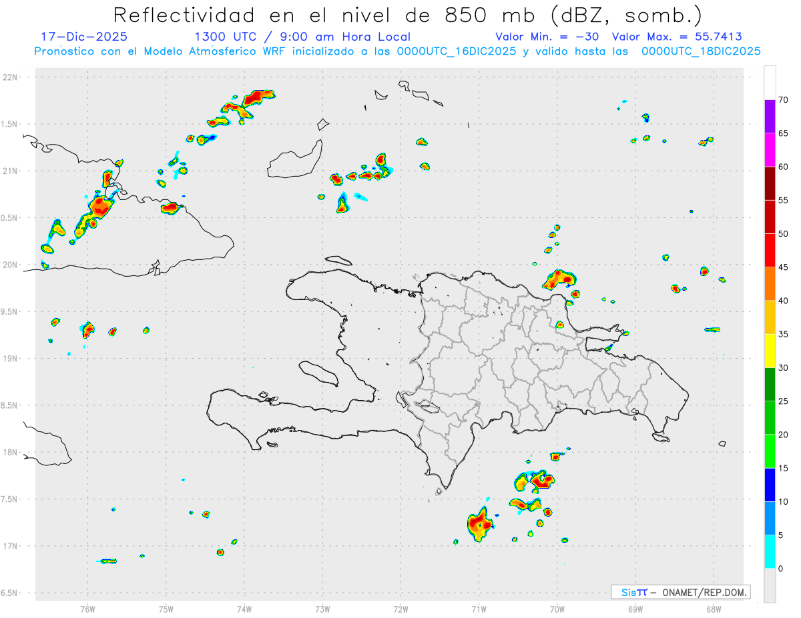Click the '73W' longitude label
Screen dimensions: 801x618
tap(322, 609)
